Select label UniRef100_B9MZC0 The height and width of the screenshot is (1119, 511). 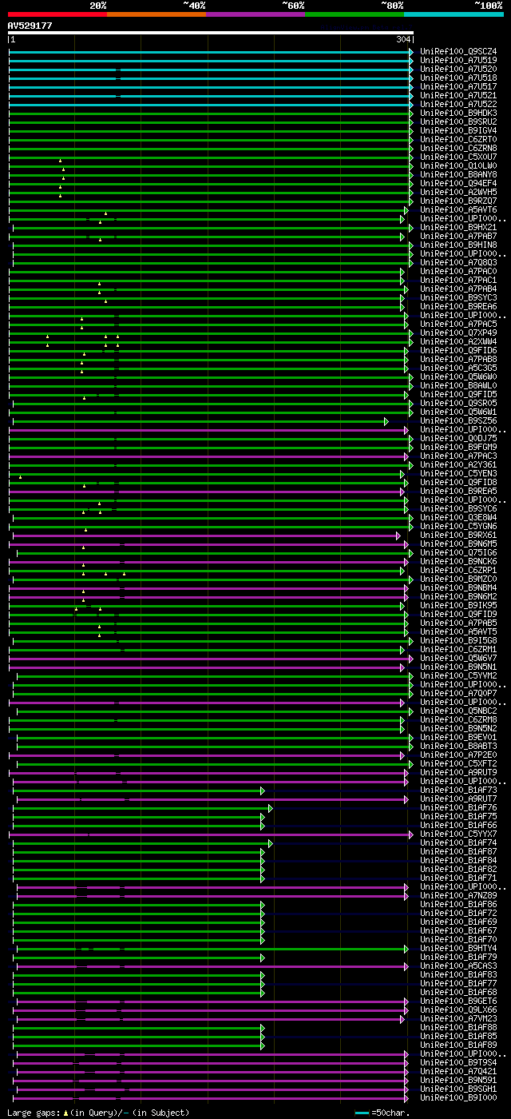458,579
